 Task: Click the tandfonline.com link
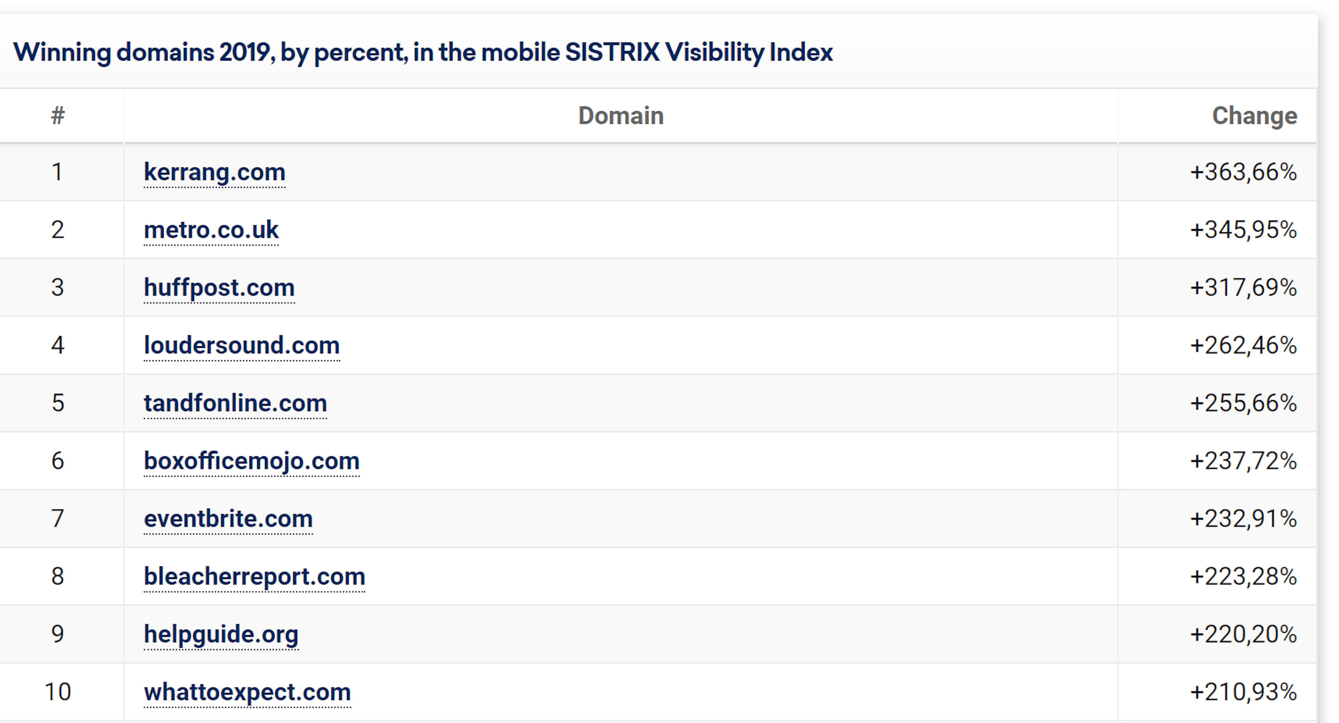tap(235, 403)
